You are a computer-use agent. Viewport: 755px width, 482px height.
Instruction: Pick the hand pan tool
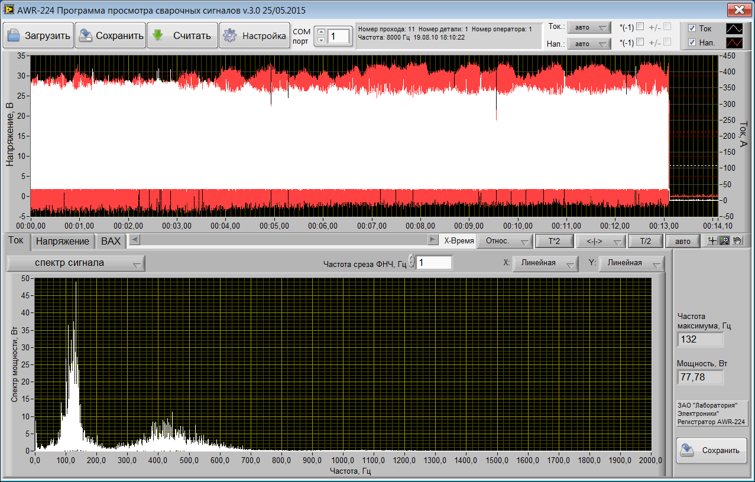pos(736,241)
